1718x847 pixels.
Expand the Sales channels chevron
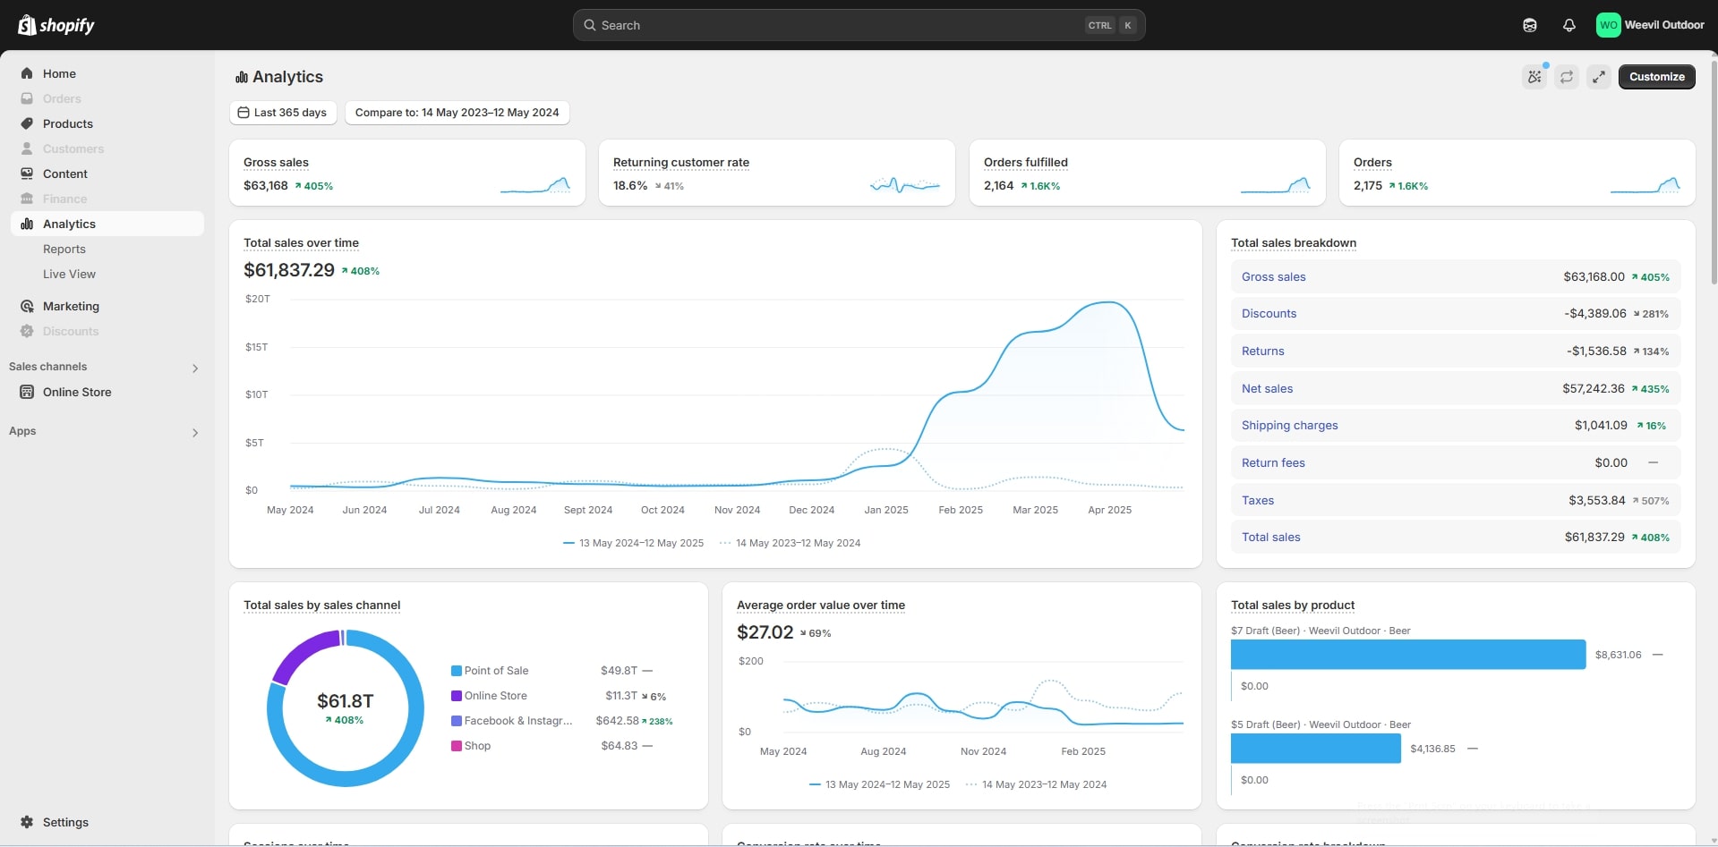point(195,368)
